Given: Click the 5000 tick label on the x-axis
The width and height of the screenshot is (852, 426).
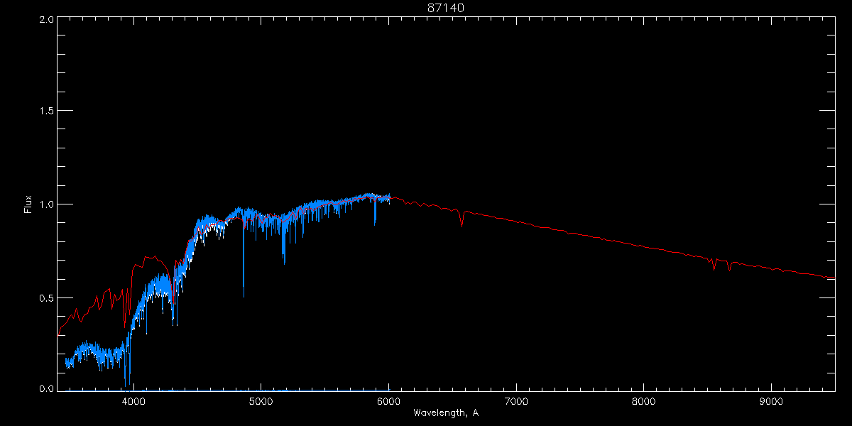Looking at the screenshot, I should (x=261, y=400).
